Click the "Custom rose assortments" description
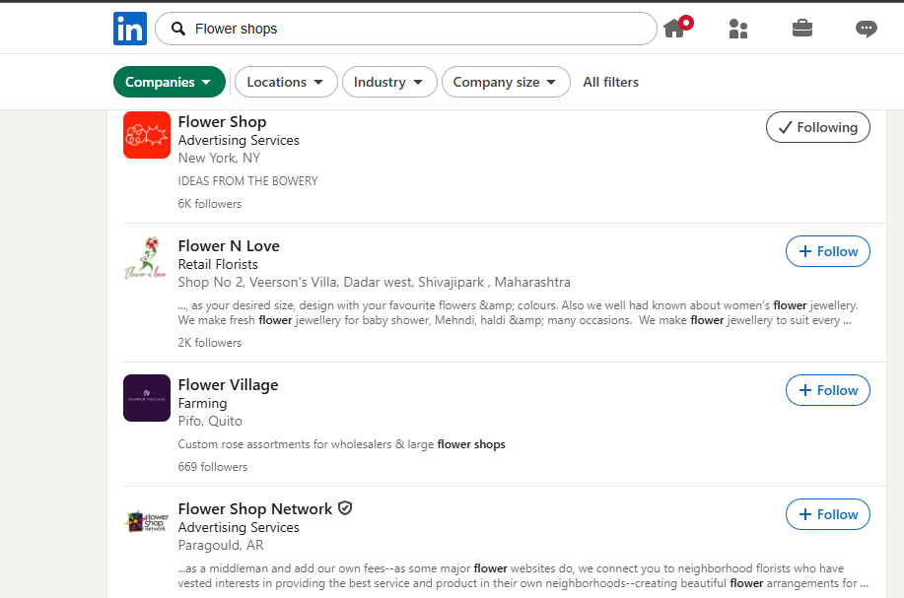904x598 pixels. (341, 444)
